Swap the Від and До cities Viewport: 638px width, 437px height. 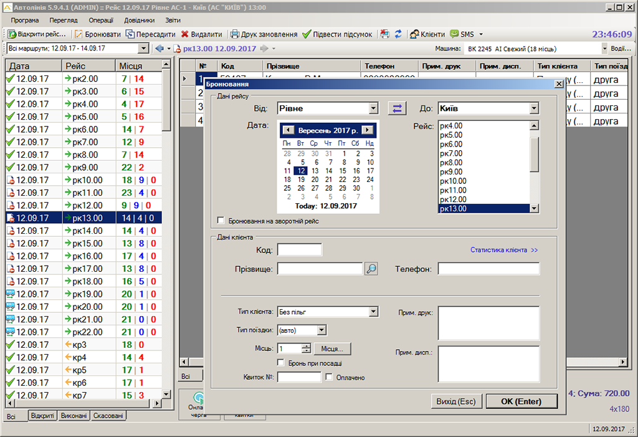397,108
